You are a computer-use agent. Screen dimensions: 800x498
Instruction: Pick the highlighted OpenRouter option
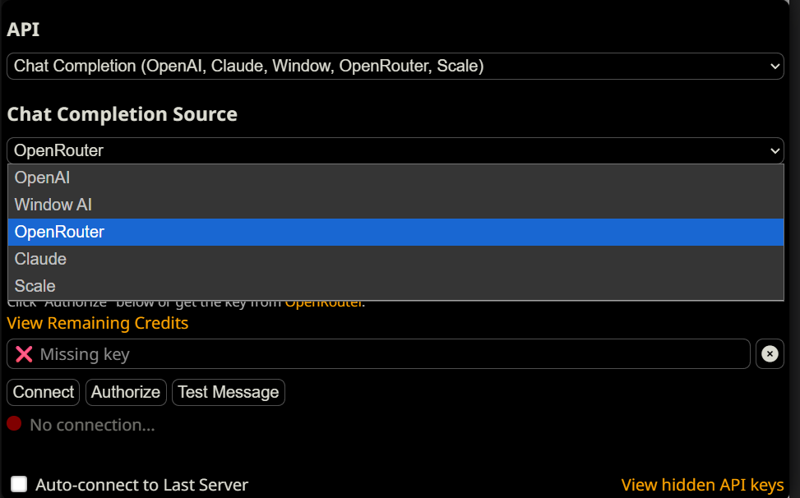pos(395,232)
